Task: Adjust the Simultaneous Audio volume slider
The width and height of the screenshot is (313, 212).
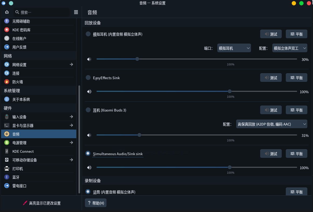Action: click(229, 167)
